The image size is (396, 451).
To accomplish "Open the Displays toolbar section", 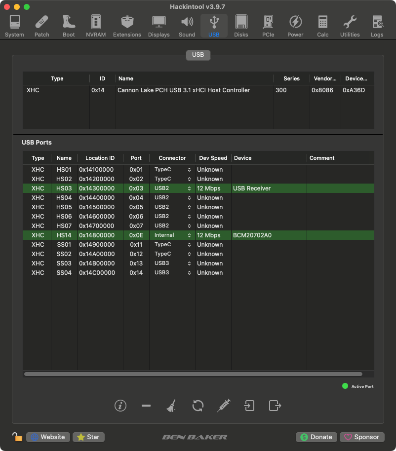I will tap(159, 26).
